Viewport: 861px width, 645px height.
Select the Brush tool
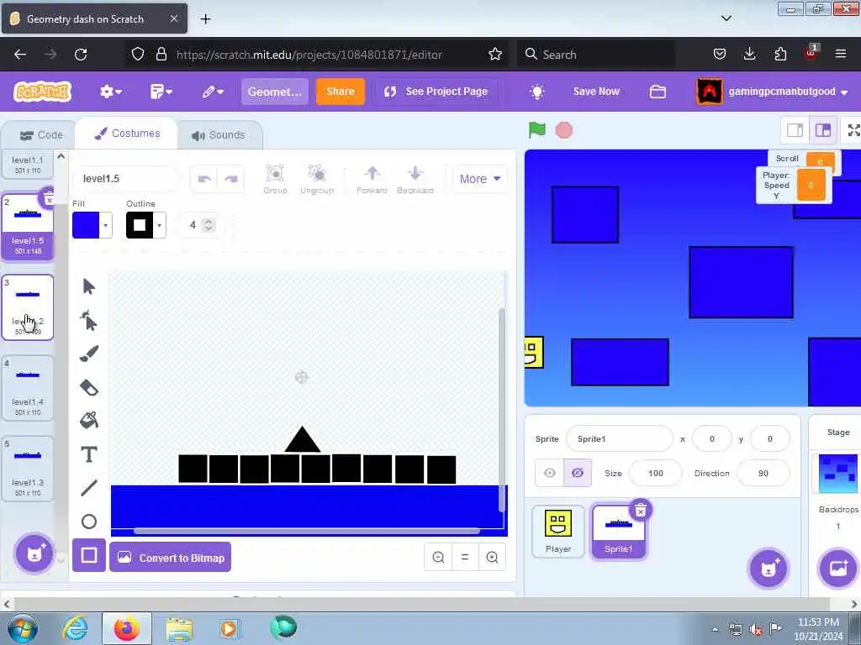(x=88, y=354)
